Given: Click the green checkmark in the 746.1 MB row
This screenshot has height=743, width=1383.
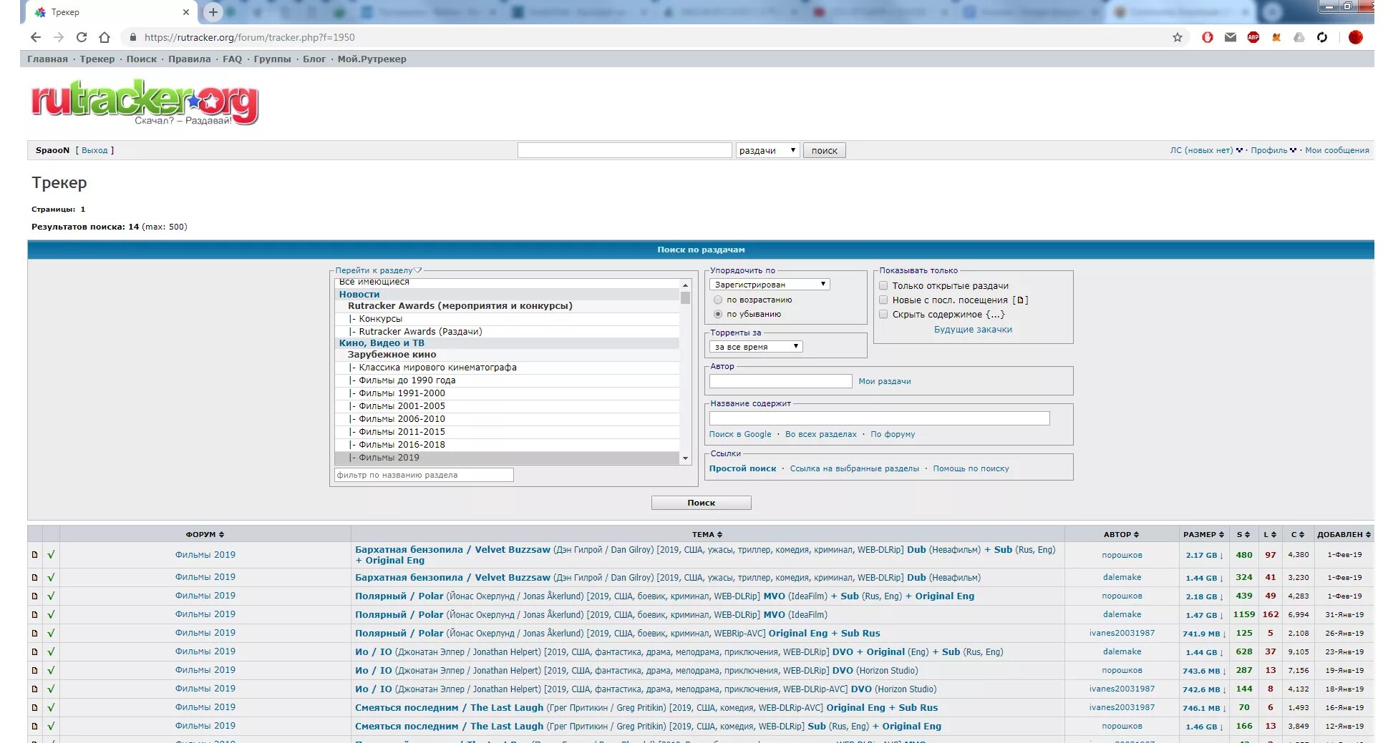Looking at the screenshot, I should coord(51,708).
